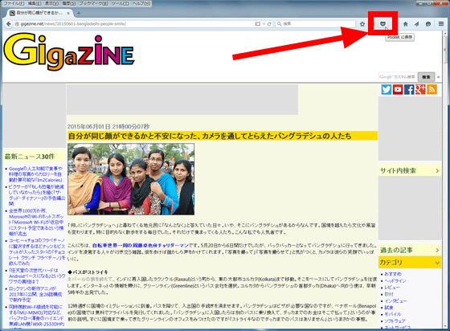The height and width of the screenshot is (331, 450).
Task: Open the orange RSS feed icon
Action: pyautogui.click(x=432, y=89)
